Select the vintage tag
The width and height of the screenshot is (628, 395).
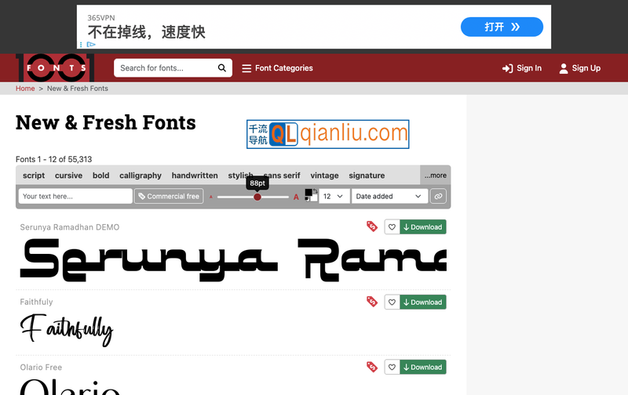pos(324,176)
